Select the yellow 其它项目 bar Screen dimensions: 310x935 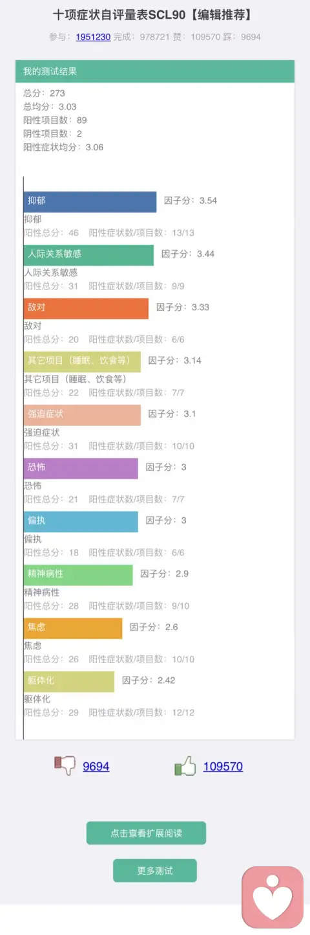(82, 361)
